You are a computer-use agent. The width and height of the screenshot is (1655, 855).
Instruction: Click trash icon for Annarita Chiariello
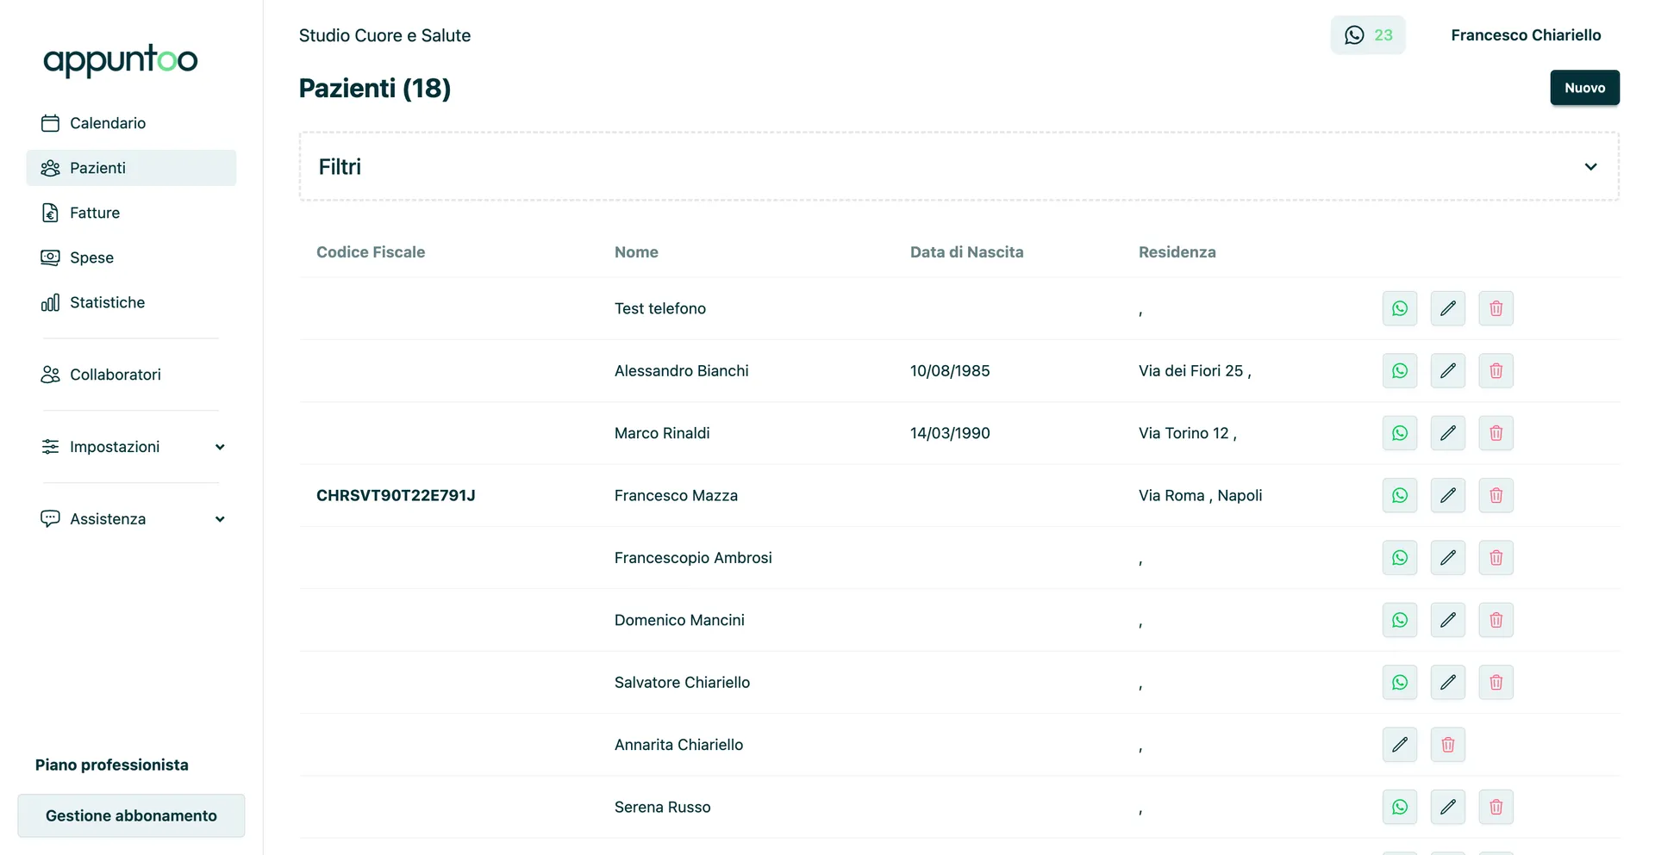pos(1447,745)
